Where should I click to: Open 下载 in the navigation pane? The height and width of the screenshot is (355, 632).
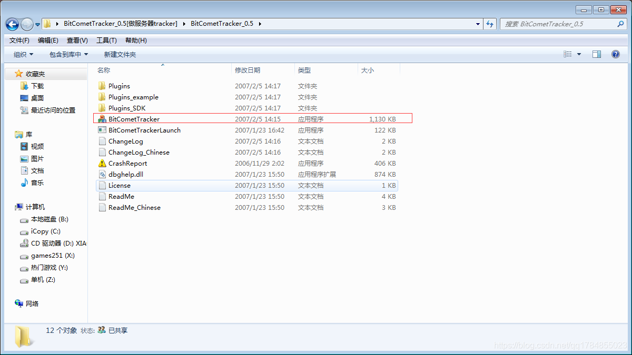(x=37, y=86)
